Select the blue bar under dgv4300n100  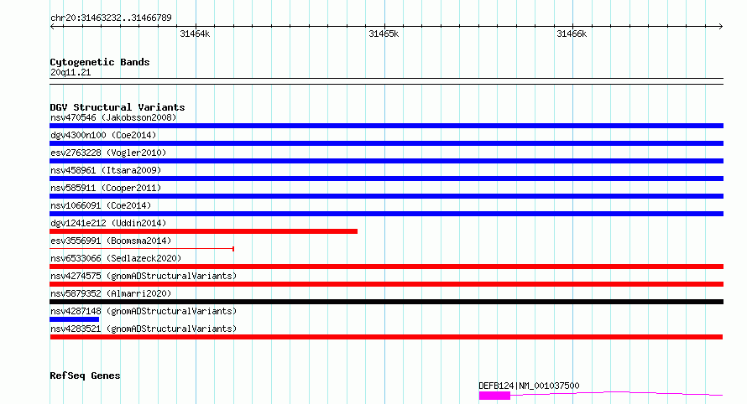point(386,143)
